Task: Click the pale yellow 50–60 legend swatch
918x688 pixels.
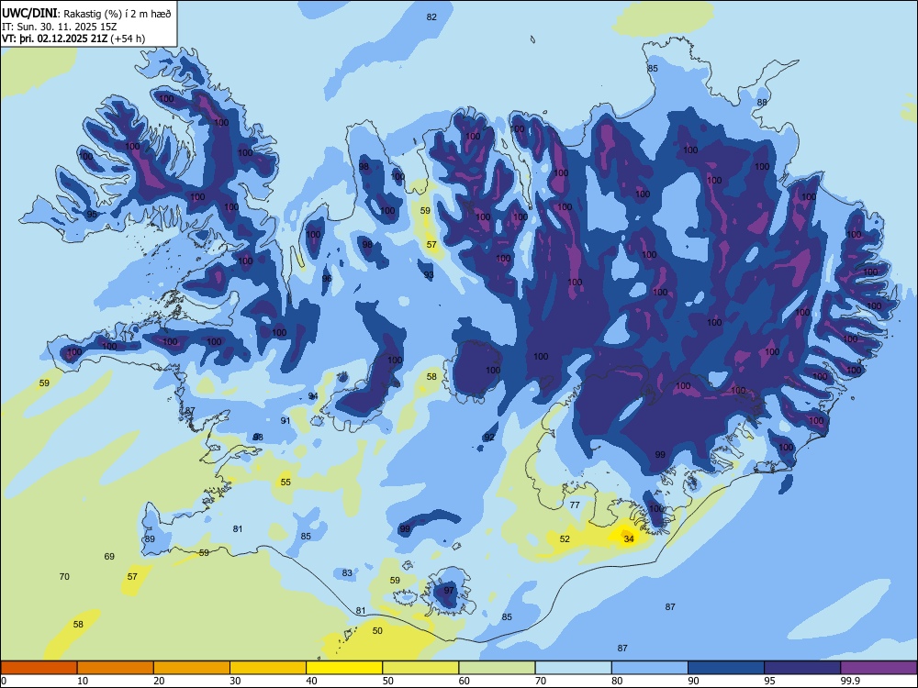Action: [x=420, y=668]
